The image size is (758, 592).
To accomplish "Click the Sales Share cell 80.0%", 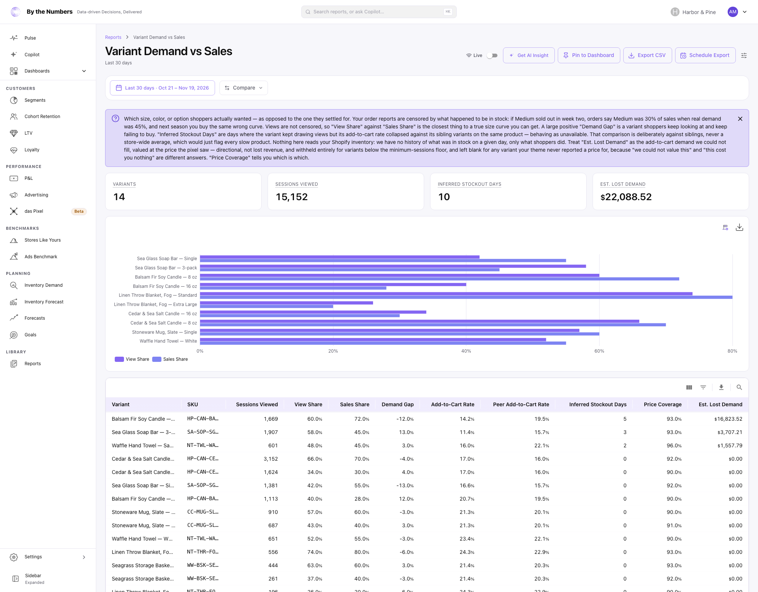I will tap(362, 552).
